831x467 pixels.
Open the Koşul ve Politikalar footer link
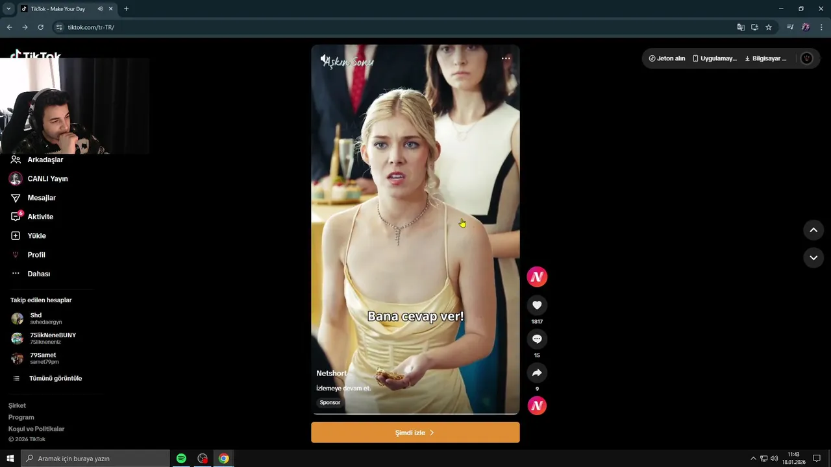click(36, 429)
